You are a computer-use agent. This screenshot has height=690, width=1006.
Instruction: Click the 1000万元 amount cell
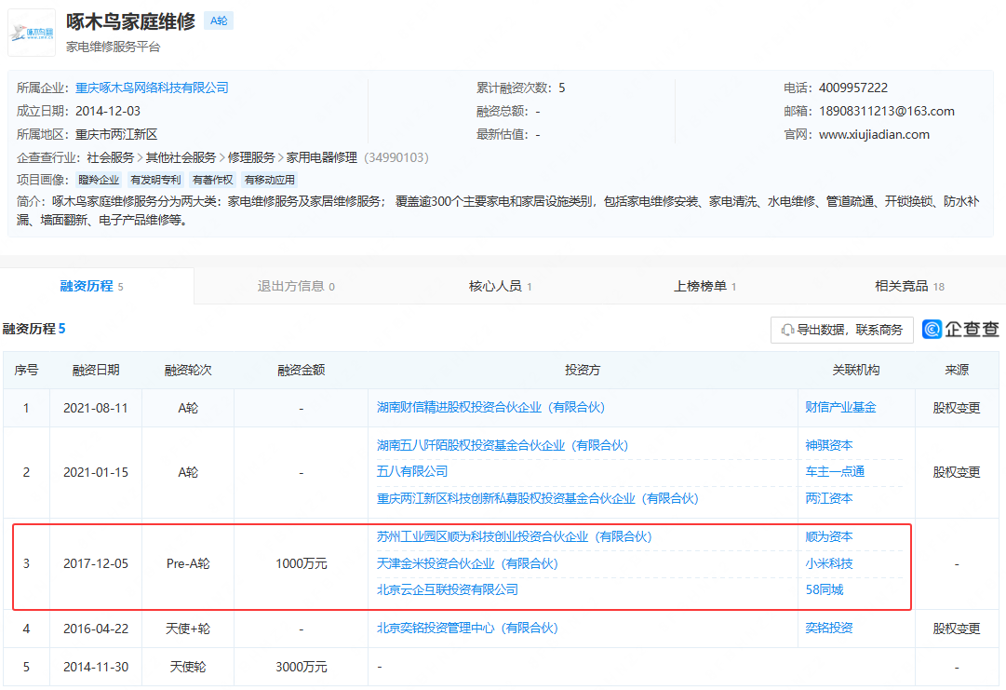[301, 563]
